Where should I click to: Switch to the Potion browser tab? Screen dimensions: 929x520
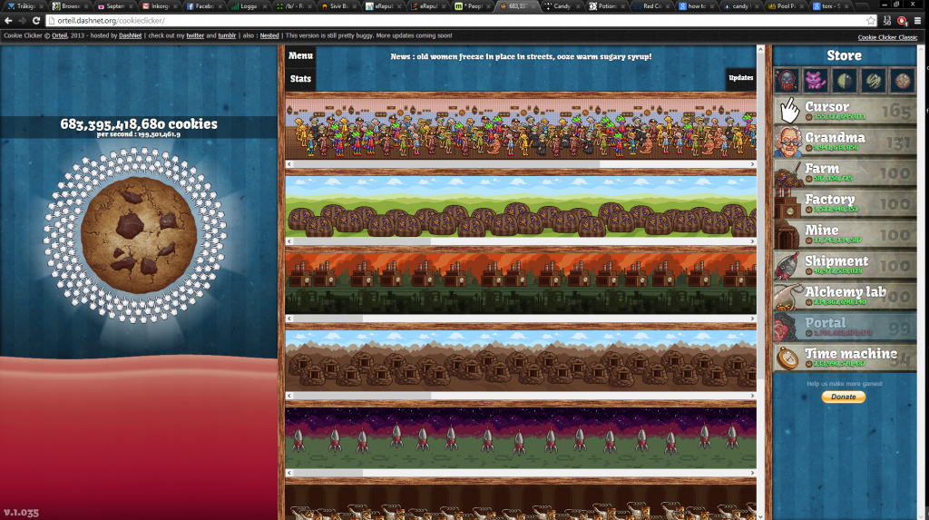click(606, 6)
